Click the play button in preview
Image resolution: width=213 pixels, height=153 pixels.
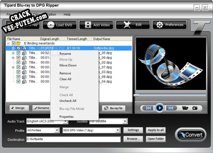coord(160,108)
